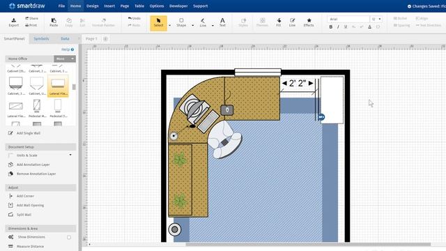Image resolution: width=446 pixels, height=251 pixels.
Task: Click the Redo button
Action: click(134, 25)
